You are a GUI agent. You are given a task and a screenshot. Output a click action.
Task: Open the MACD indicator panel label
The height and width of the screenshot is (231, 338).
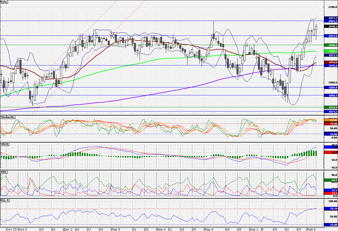pyautogui.click(x=5, y=144)
